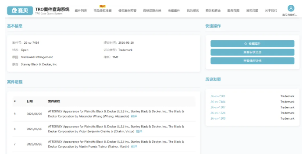
Task: Click the 查看诉状信息 button
Action: tap(253, 52)
